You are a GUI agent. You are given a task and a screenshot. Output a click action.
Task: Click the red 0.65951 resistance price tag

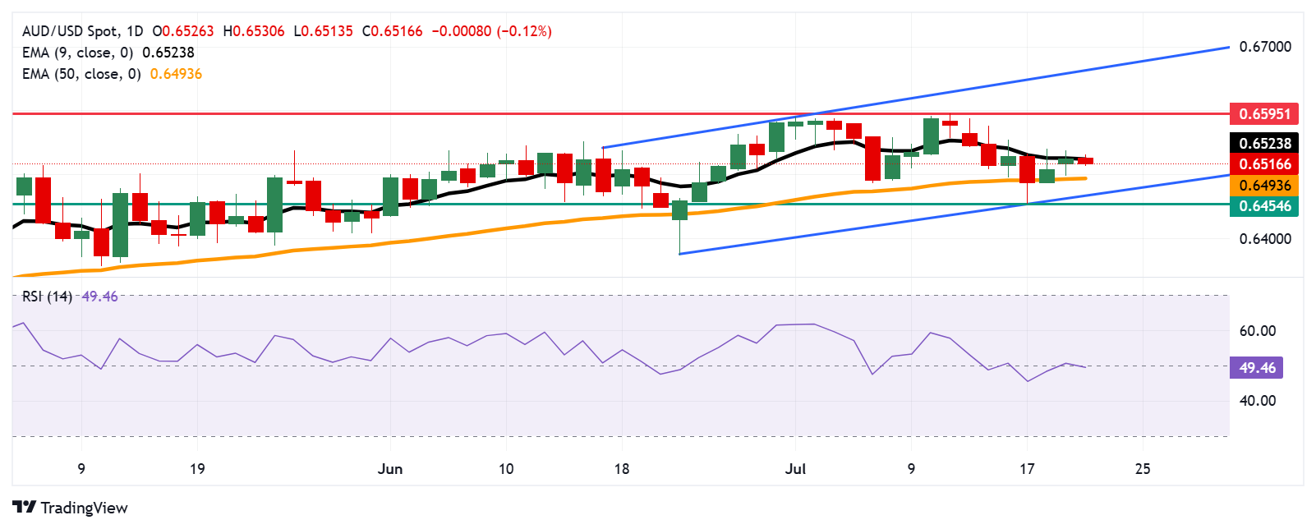[1264, 113]
